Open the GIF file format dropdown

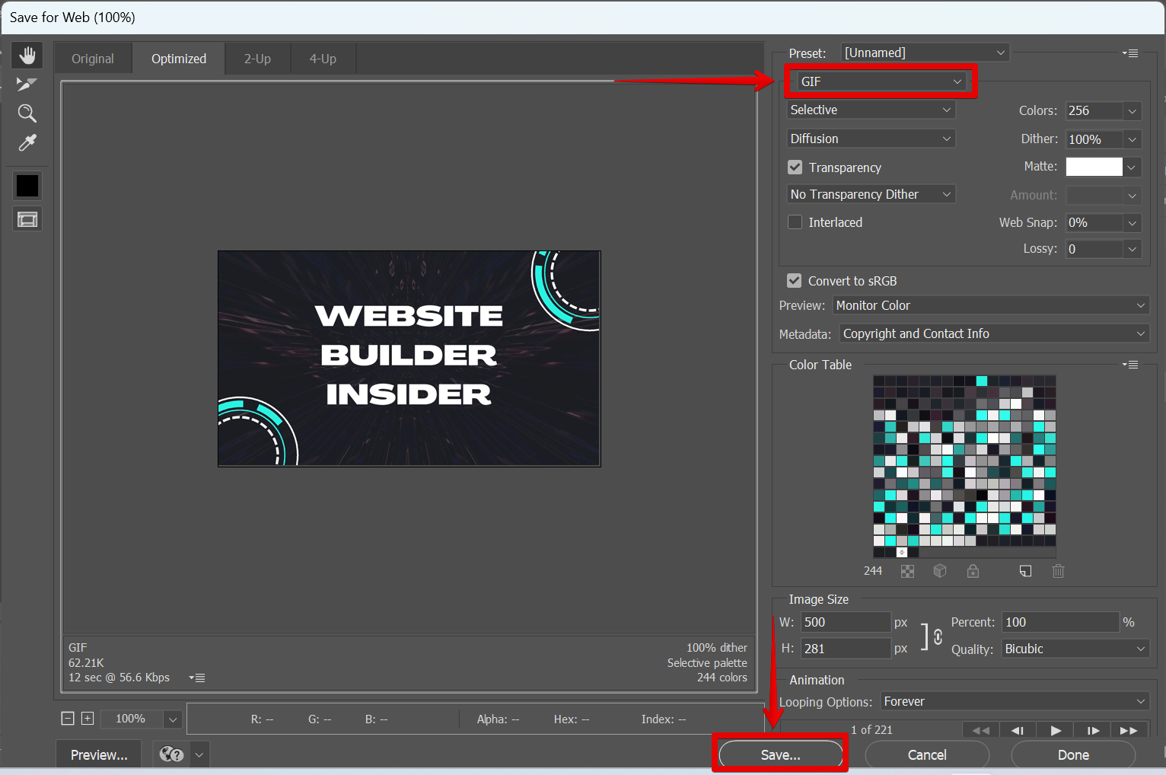click(880, 81)
